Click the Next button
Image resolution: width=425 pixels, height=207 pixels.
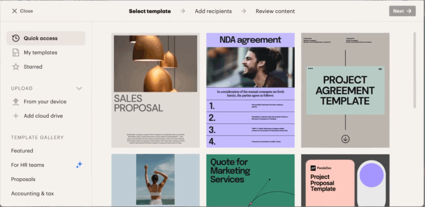(402, 11)
